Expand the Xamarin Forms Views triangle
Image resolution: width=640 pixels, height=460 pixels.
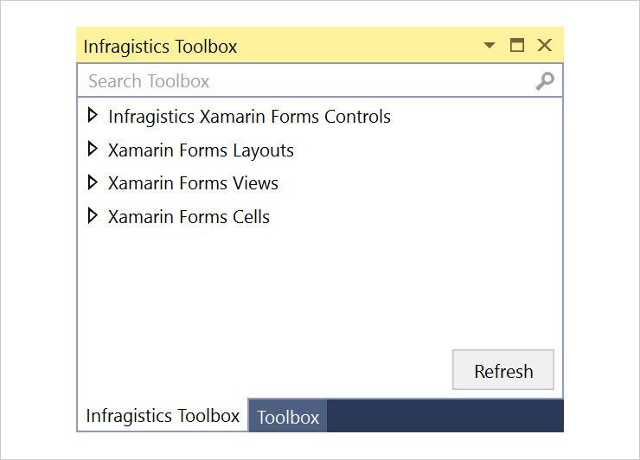point(93,182)
